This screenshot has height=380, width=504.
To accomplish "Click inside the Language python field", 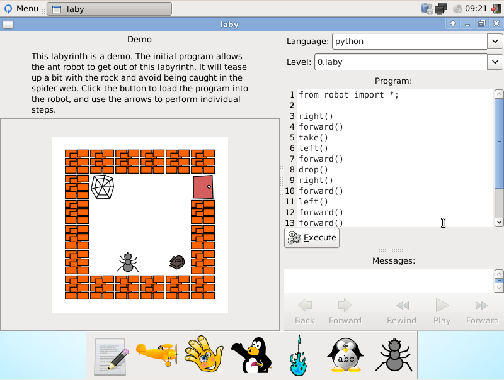I will click(x=409, y=42).
